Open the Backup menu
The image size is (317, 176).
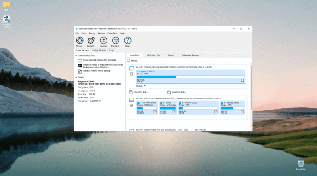point(92,34)
